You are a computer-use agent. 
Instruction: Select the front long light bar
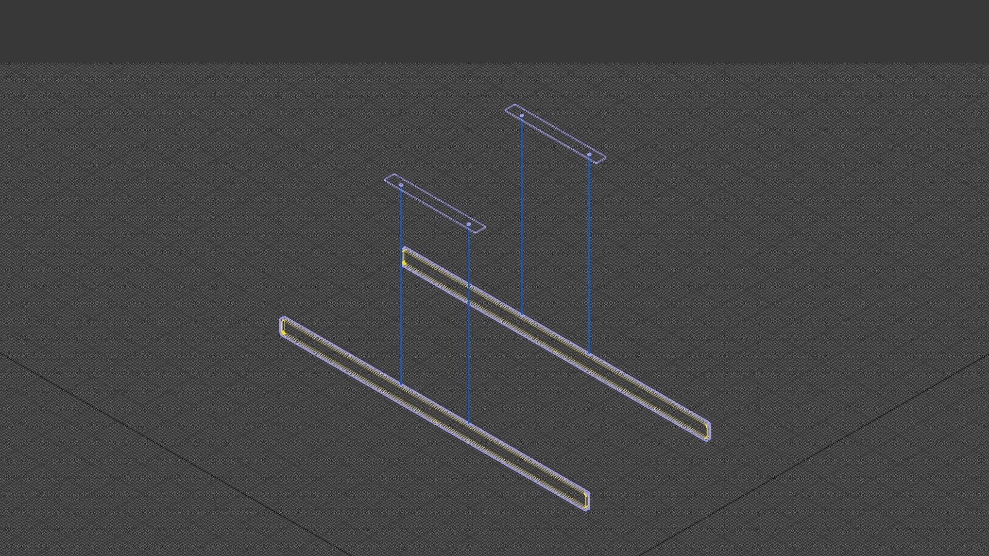pyautogui.click(x=434, y=413)
